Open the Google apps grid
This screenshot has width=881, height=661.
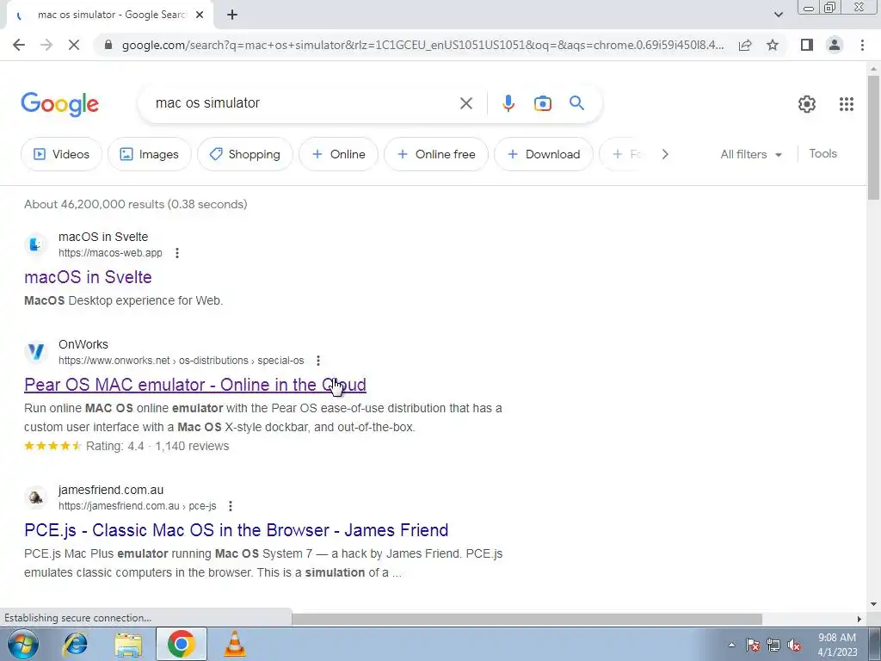click(x=847, y=104)
